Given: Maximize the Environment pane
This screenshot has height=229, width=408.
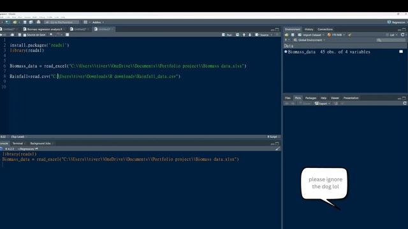Looking at the screenshot, I should 404,29.
